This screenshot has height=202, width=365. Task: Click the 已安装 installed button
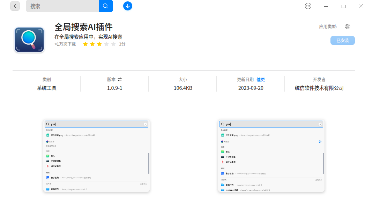342,40
